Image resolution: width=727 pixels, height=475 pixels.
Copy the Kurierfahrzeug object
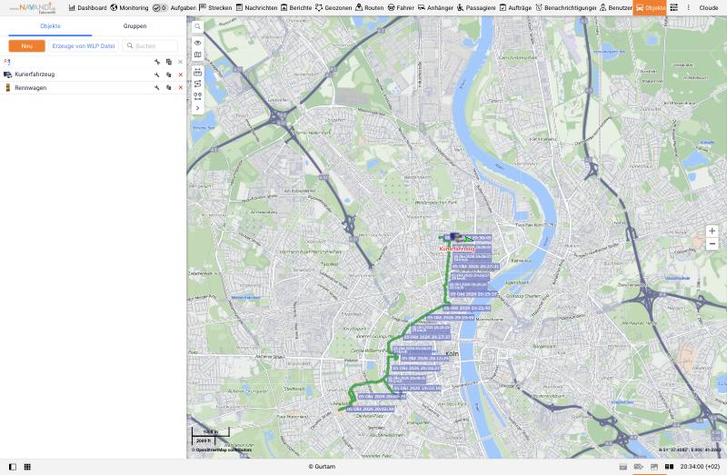[x=169, y=74]
